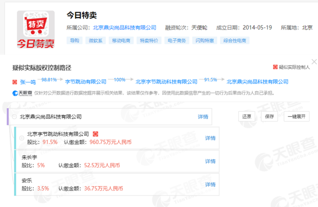Screen dimensions: 318x207
Task: Open 北京字节跳动科技有限公司 link in control path
Action: pos(167,82)
